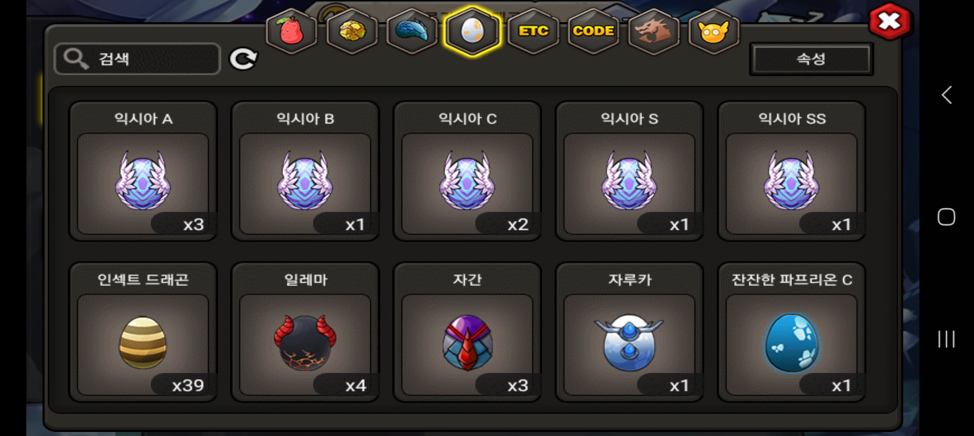Open the red fruit food tab

[291, 31]
